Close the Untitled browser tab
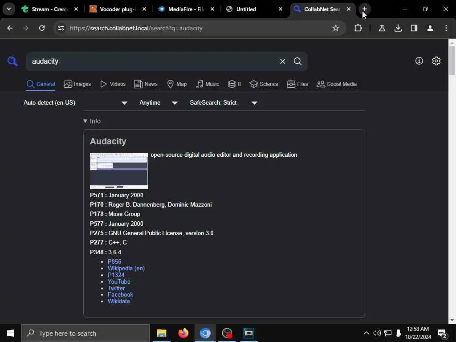This screenshot has height=342, width=456. click(x=281, y=9)
